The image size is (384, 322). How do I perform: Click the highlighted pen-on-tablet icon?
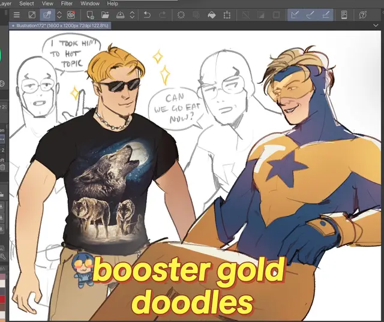point(47,15)
